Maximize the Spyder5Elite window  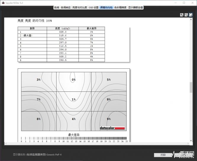pyautogui.click(x=184, y=3)
